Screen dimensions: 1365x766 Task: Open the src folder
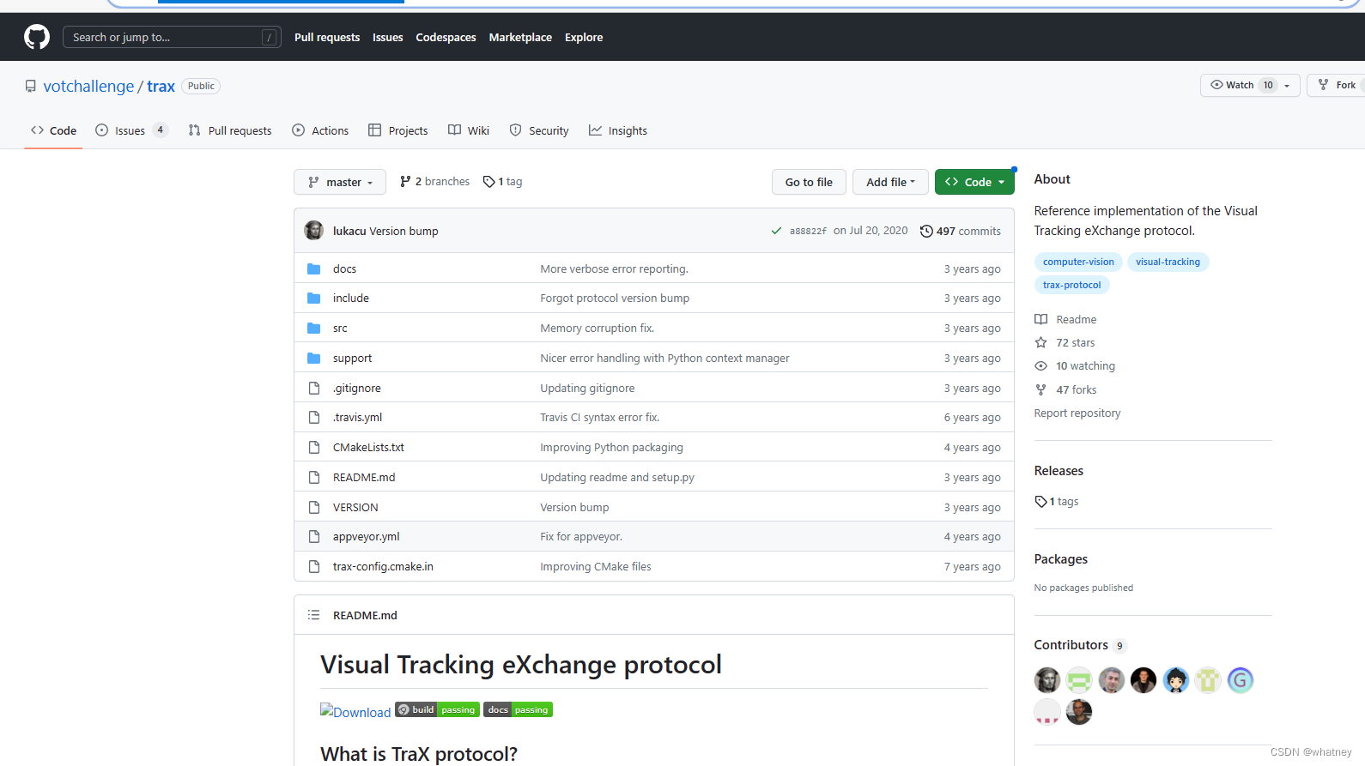tap(340, 328)
